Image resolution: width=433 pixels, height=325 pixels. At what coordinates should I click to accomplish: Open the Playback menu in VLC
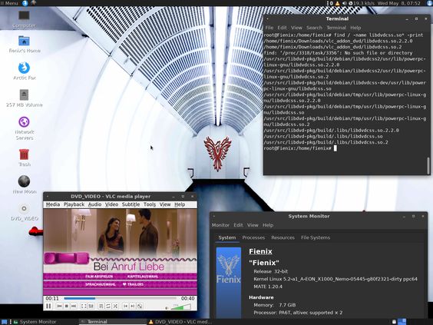click(x=74, y=204)
